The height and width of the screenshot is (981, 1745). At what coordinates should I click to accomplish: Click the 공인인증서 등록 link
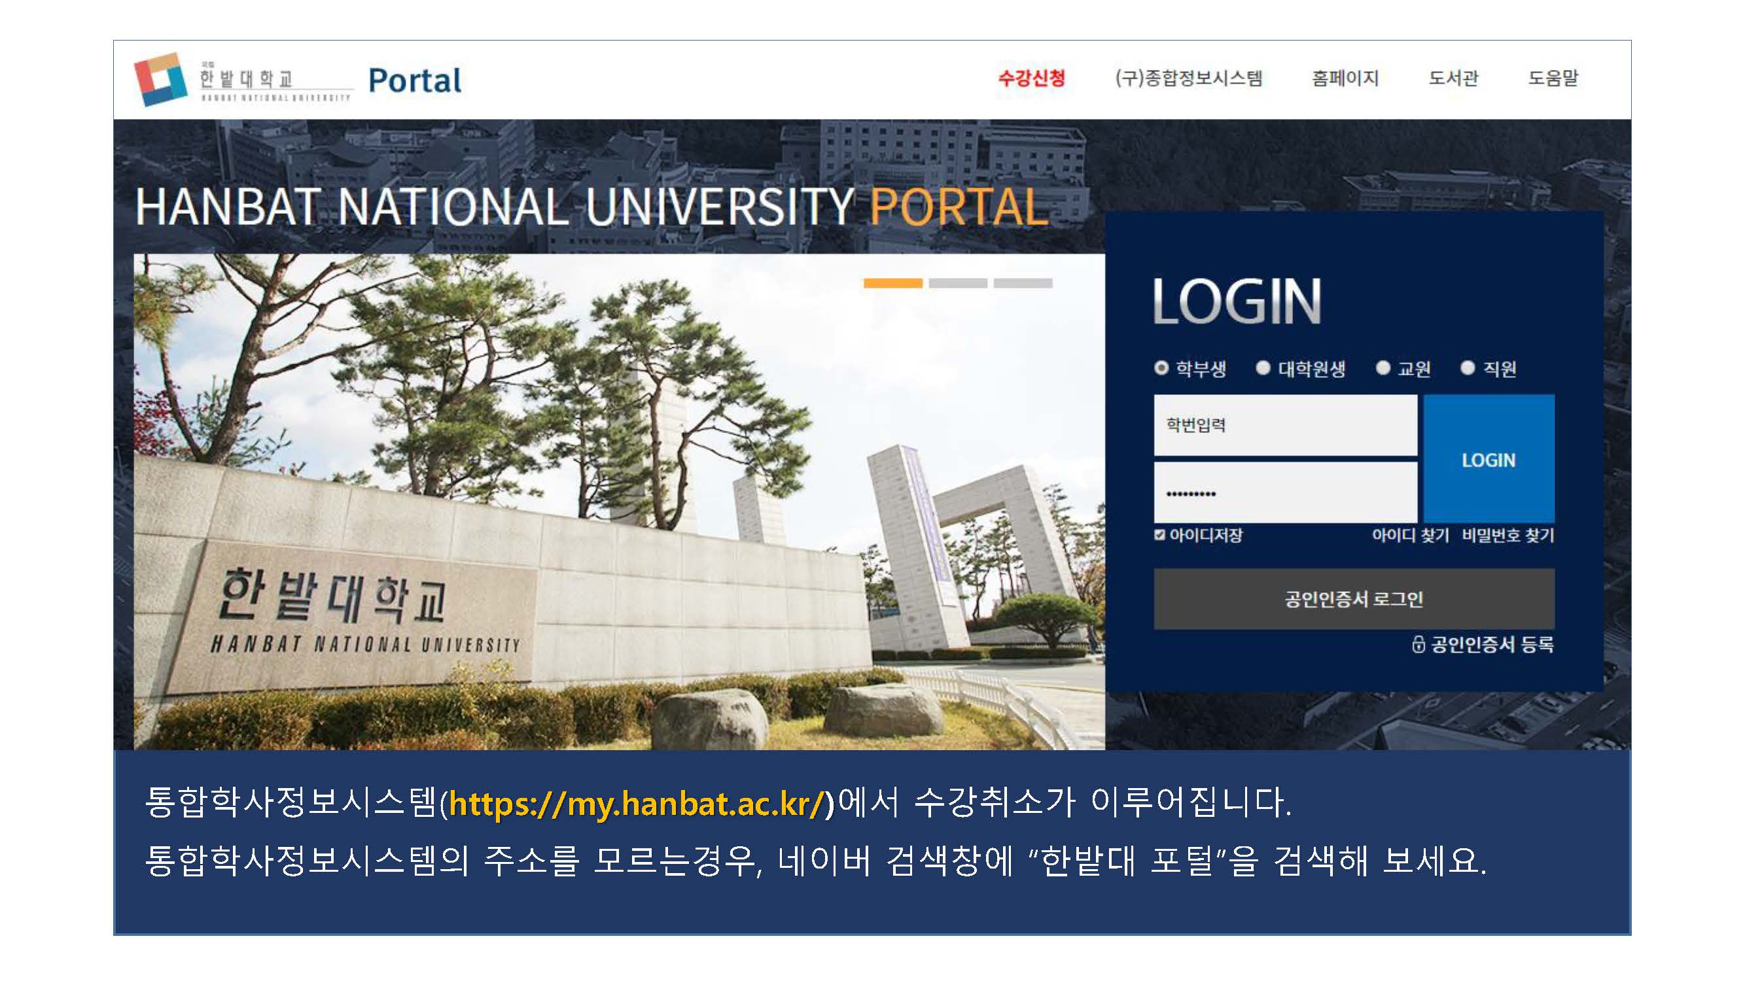coord(1492,644)
